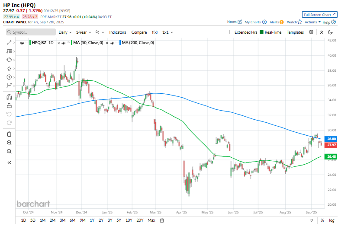Hide the MA 50 indicator
Screen dimensions: 338x226
[63, 43]
